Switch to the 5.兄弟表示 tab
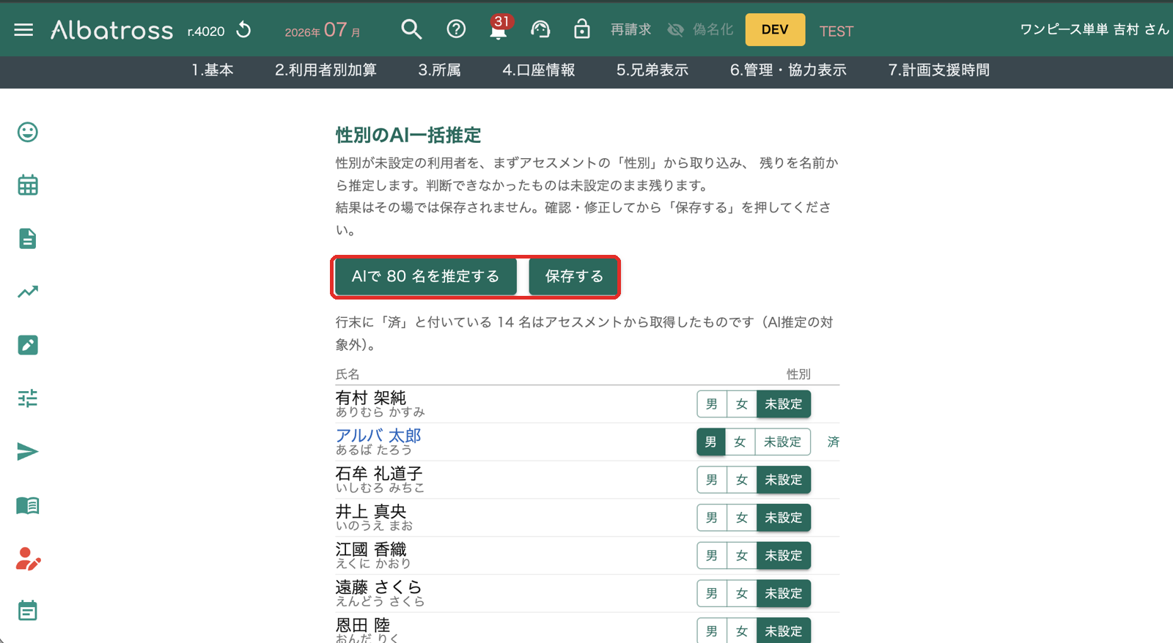Viewport: 1173px width, 643px height. [652, 70]
